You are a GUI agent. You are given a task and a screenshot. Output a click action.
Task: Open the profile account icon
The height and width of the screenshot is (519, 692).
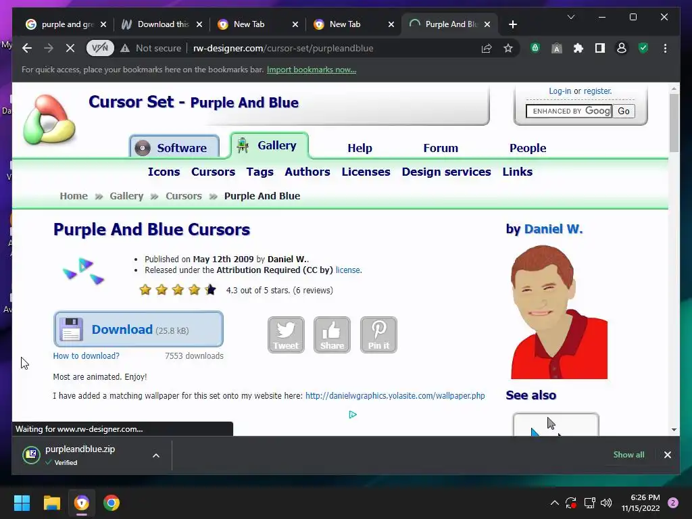click(622, 48)
